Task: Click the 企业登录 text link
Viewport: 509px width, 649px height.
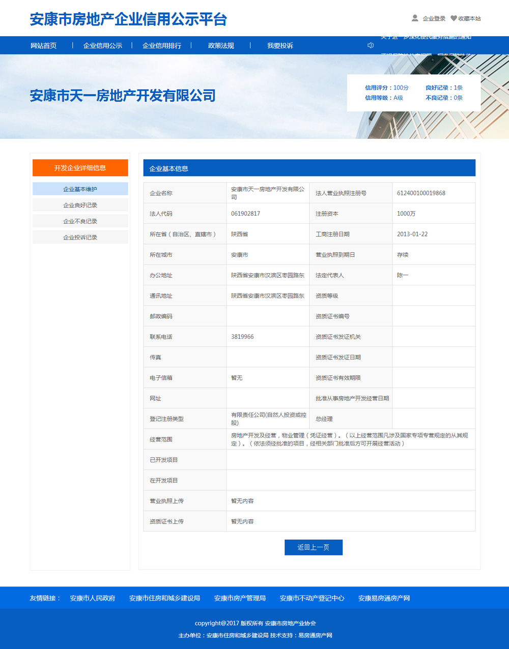Action: pos(434,19)
